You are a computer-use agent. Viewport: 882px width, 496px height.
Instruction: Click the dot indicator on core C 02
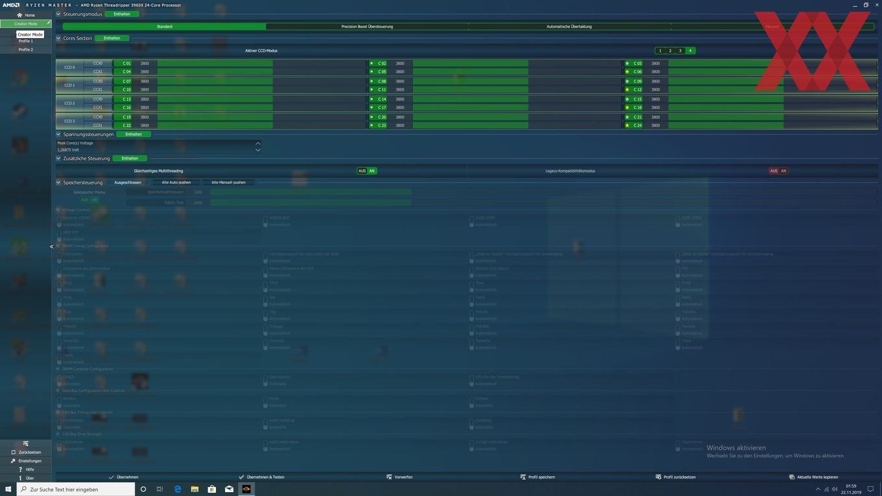click(372, 64)
